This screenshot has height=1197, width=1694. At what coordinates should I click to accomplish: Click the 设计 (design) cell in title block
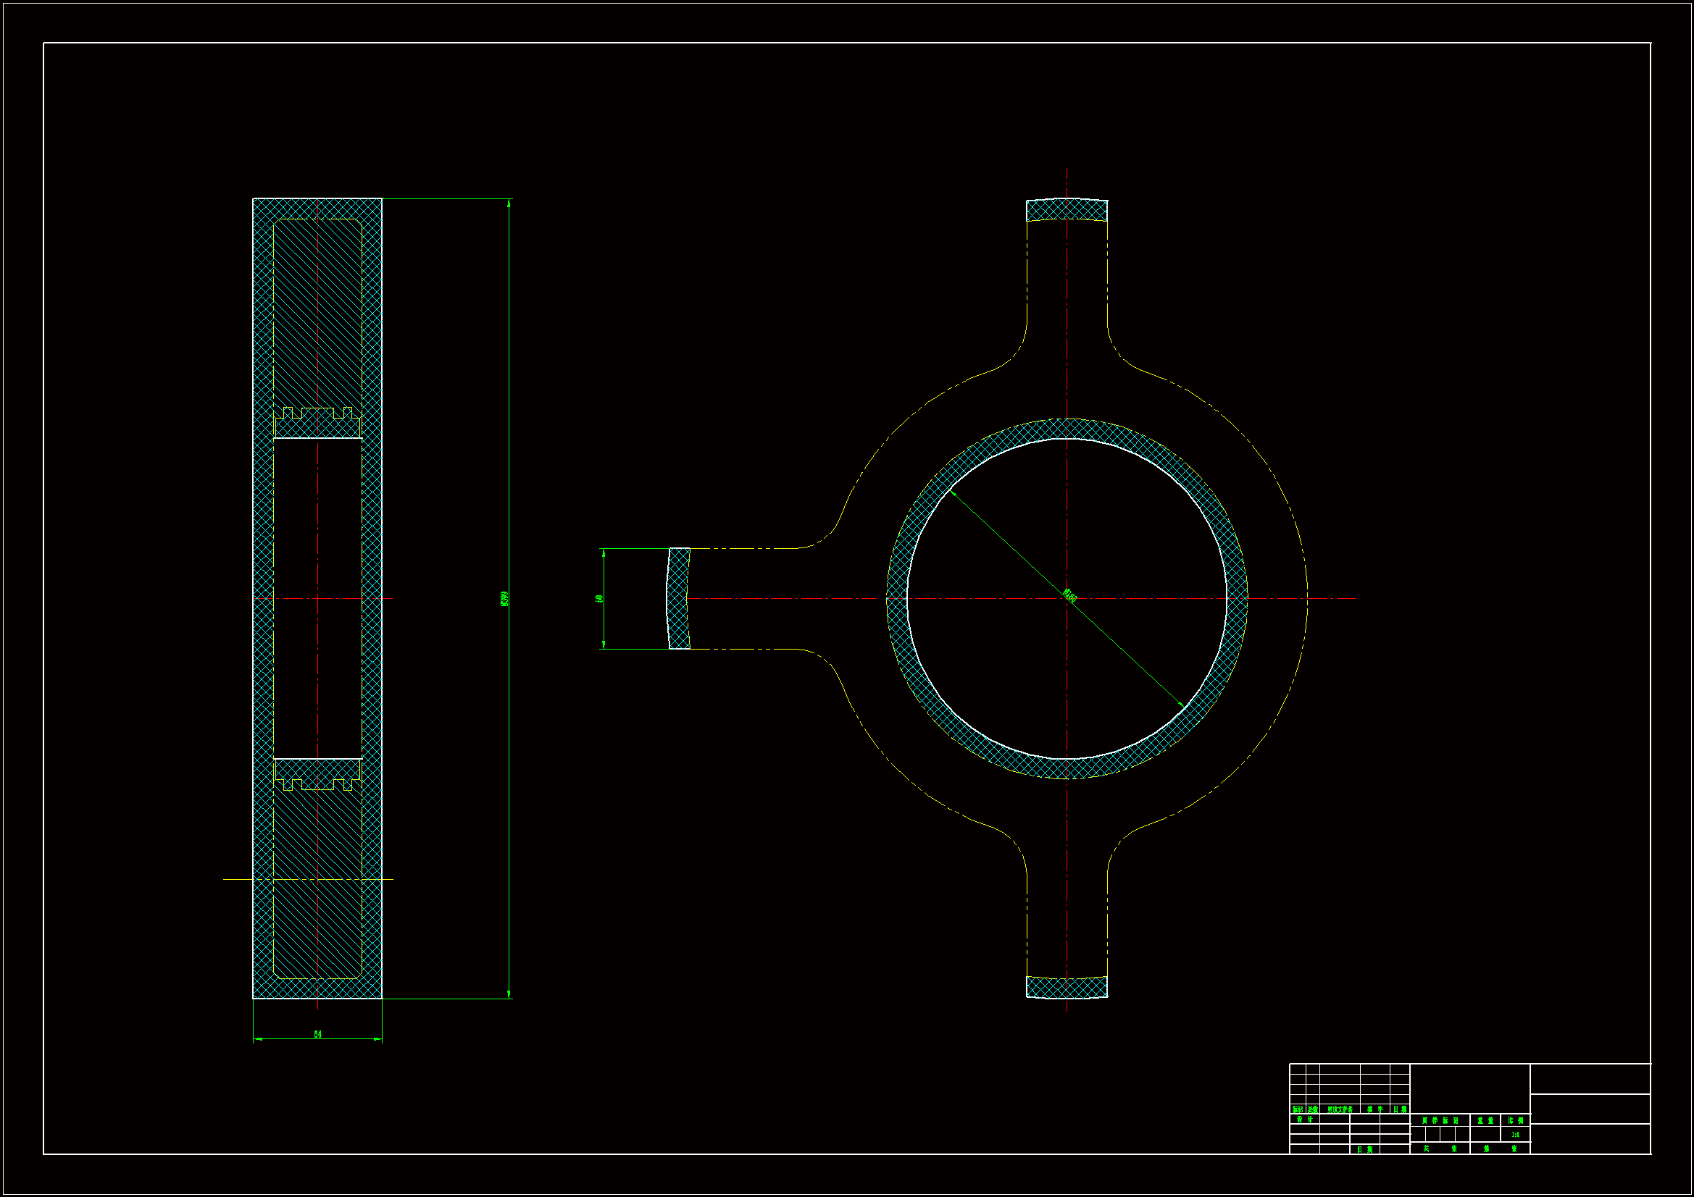(1305, 1120)
